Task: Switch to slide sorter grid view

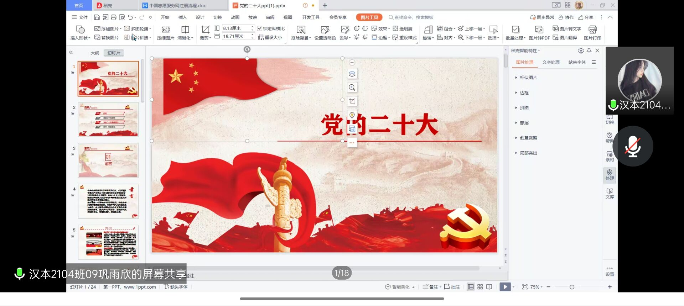Action: [480, 287]
